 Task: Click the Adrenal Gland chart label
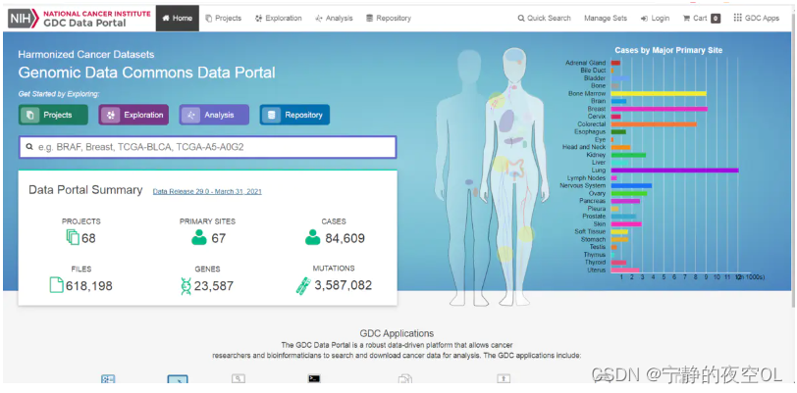[586, 63]
